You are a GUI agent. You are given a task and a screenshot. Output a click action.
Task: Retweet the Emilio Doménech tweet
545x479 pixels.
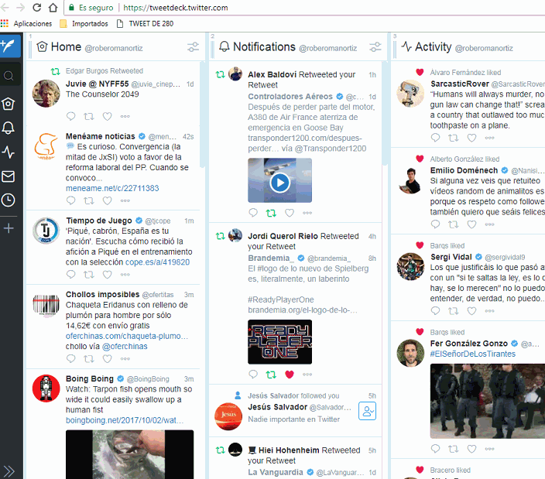(x=454, y=224)
